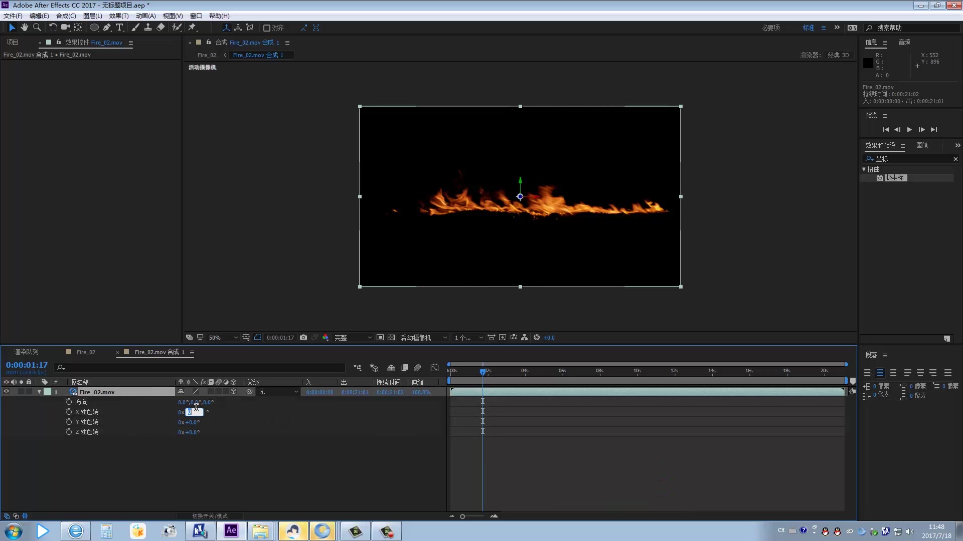This screenshot has height=541, width=963.
Task: Click the current time indicator playhead
Action: [x=483, y=372]
